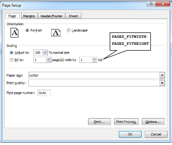Switch to the Page tab
Viewport: 172px width, 145px height.
pyautogui.click(x=13, y=16)
